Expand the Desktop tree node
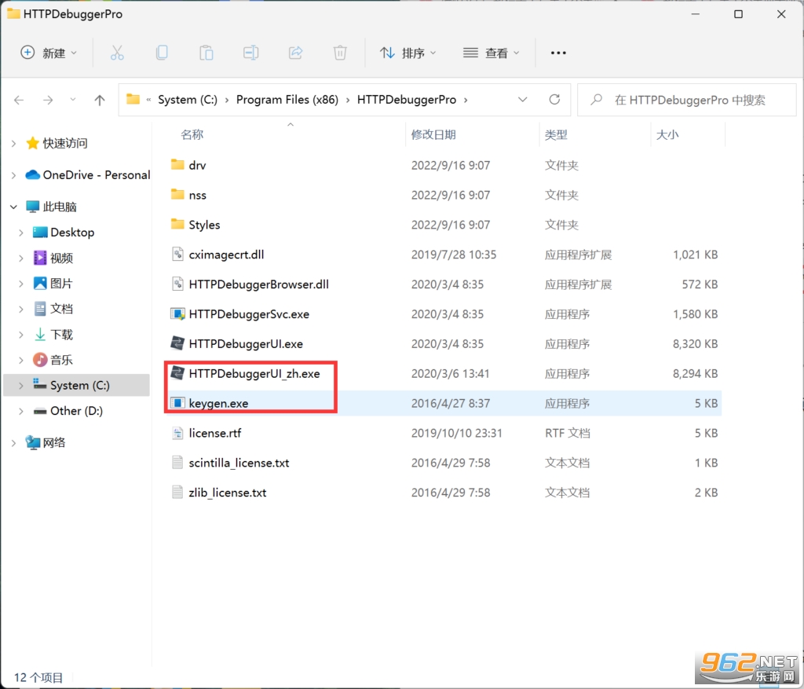This screenshot has height=689, width=804. click(x=21, y=233)
